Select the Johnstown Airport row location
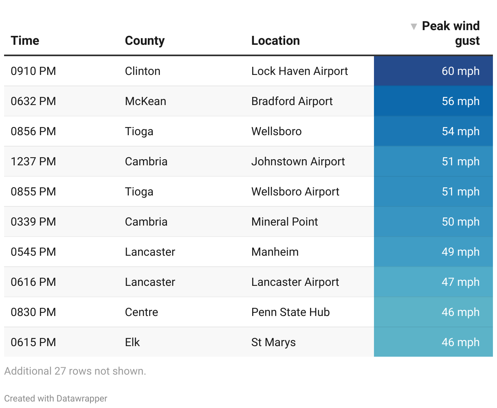The image size is (497, 408). (x=298, y=162)
